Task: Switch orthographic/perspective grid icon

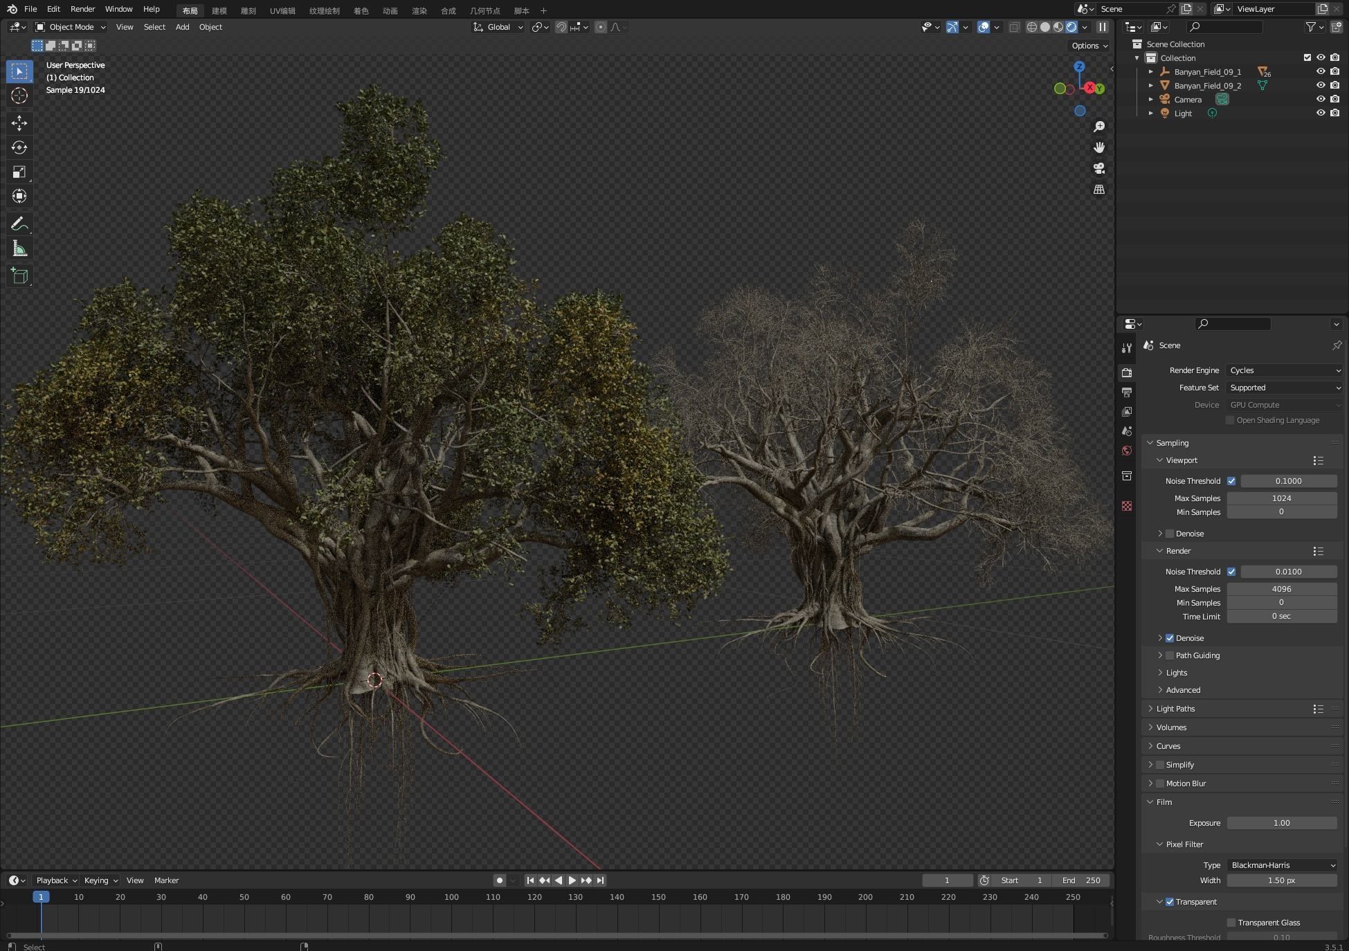Action: point(1098,189)
